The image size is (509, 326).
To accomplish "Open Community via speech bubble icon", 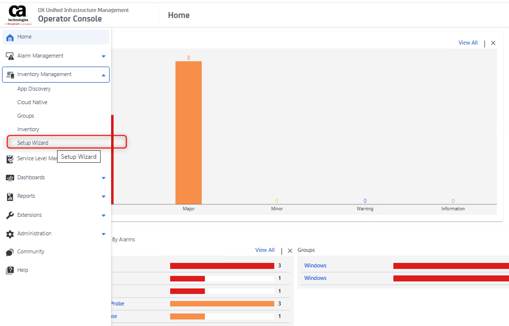I will (10, 252).
